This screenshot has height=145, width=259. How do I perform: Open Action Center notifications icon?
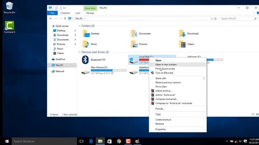[245, 141]
